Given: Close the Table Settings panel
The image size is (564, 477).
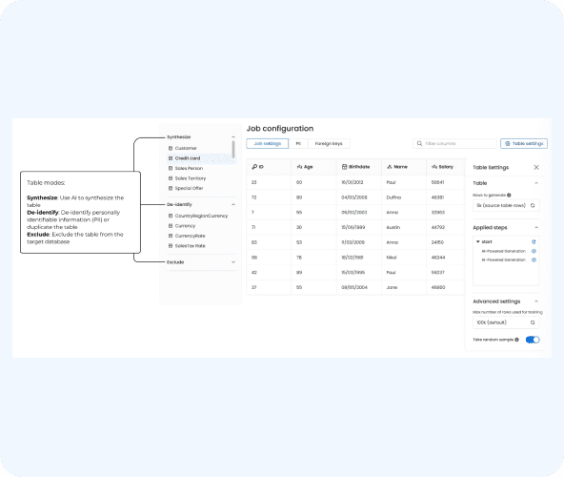Looking at the screenshot, I should 536,167.
